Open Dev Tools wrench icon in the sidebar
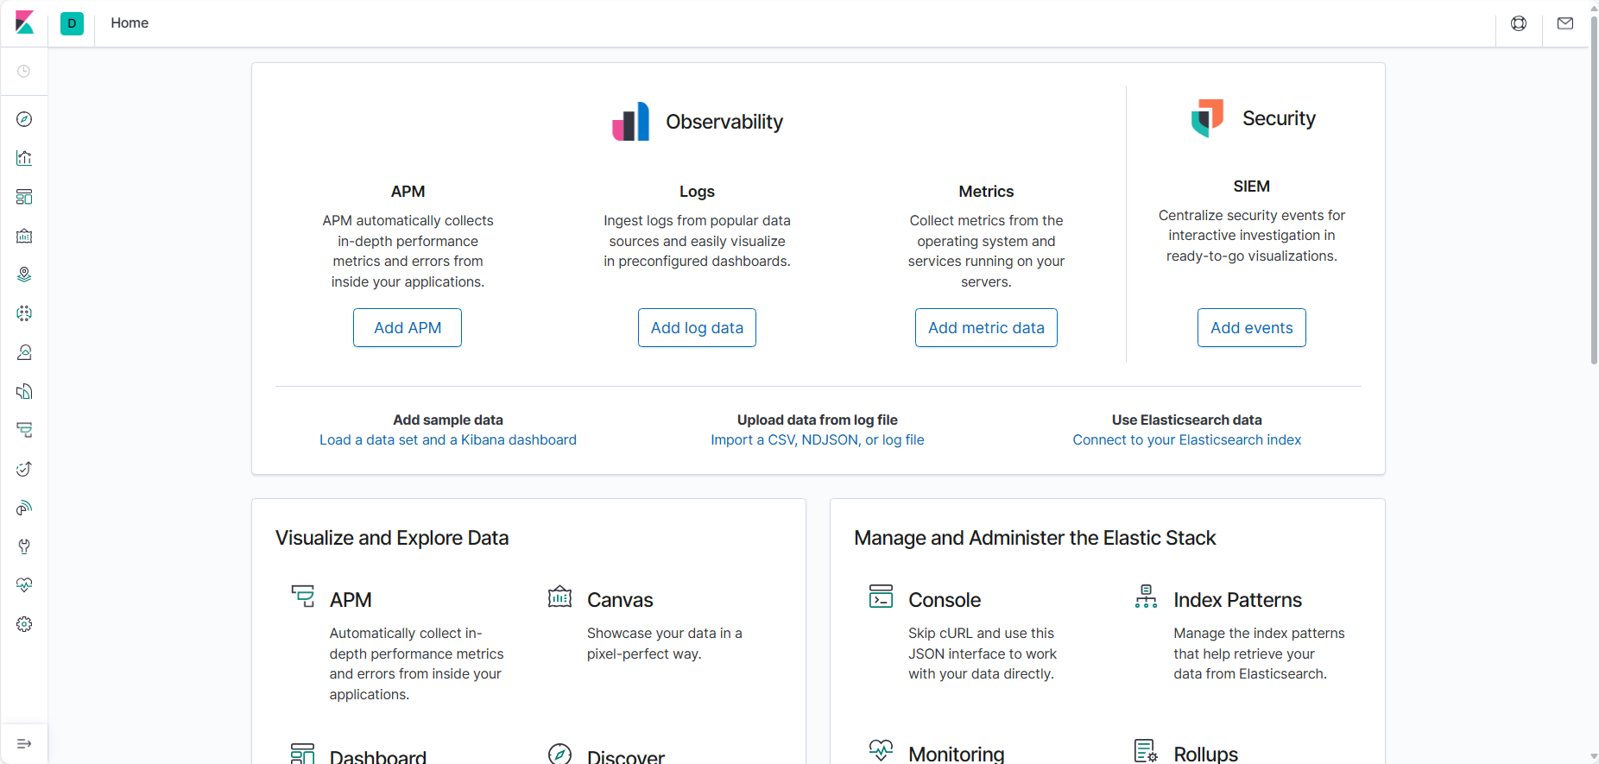This screenshot has height=764, width=1599. click(24, 546)
